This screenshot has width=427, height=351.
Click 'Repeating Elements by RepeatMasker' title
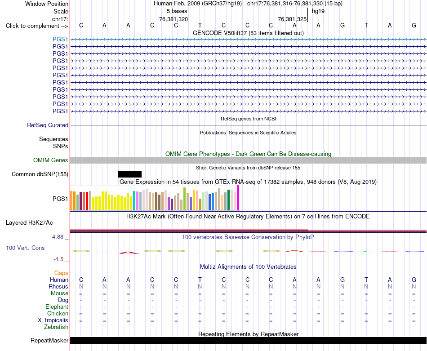(248, 334)
